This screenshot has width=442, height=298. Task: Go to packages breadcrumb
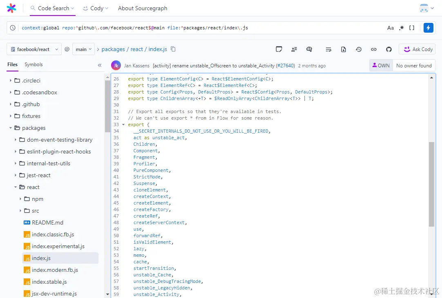coord(113,49)
